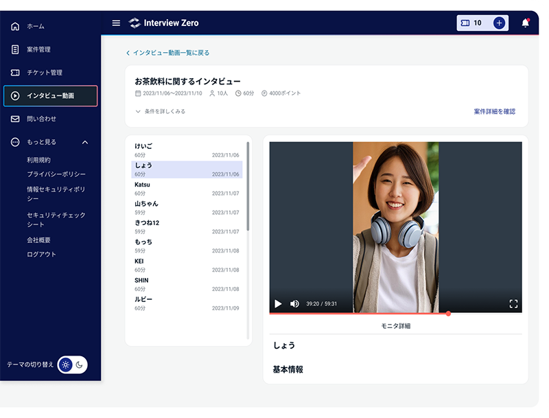The image size is (549, 418).
Task: Open 会社概要 link
Action: point(38,240)
